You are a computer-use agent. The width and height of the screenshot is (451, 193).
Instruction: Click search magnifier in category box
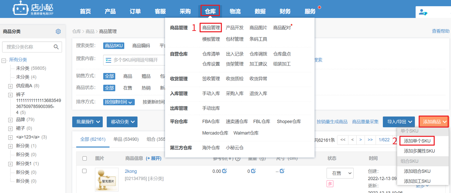56,47
